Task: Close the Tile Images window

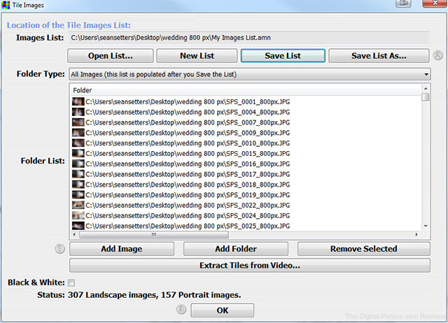Action: 435,3
